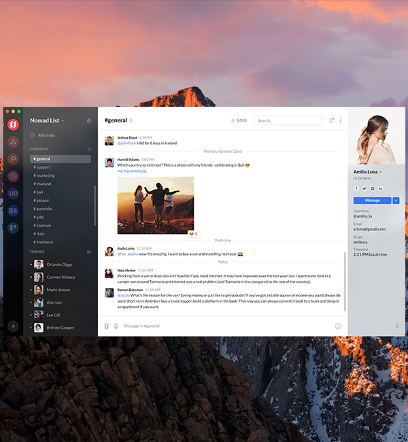Open the notifications bell icon
The height and width of the screenshot is (442, 408).
coord(331,121)
